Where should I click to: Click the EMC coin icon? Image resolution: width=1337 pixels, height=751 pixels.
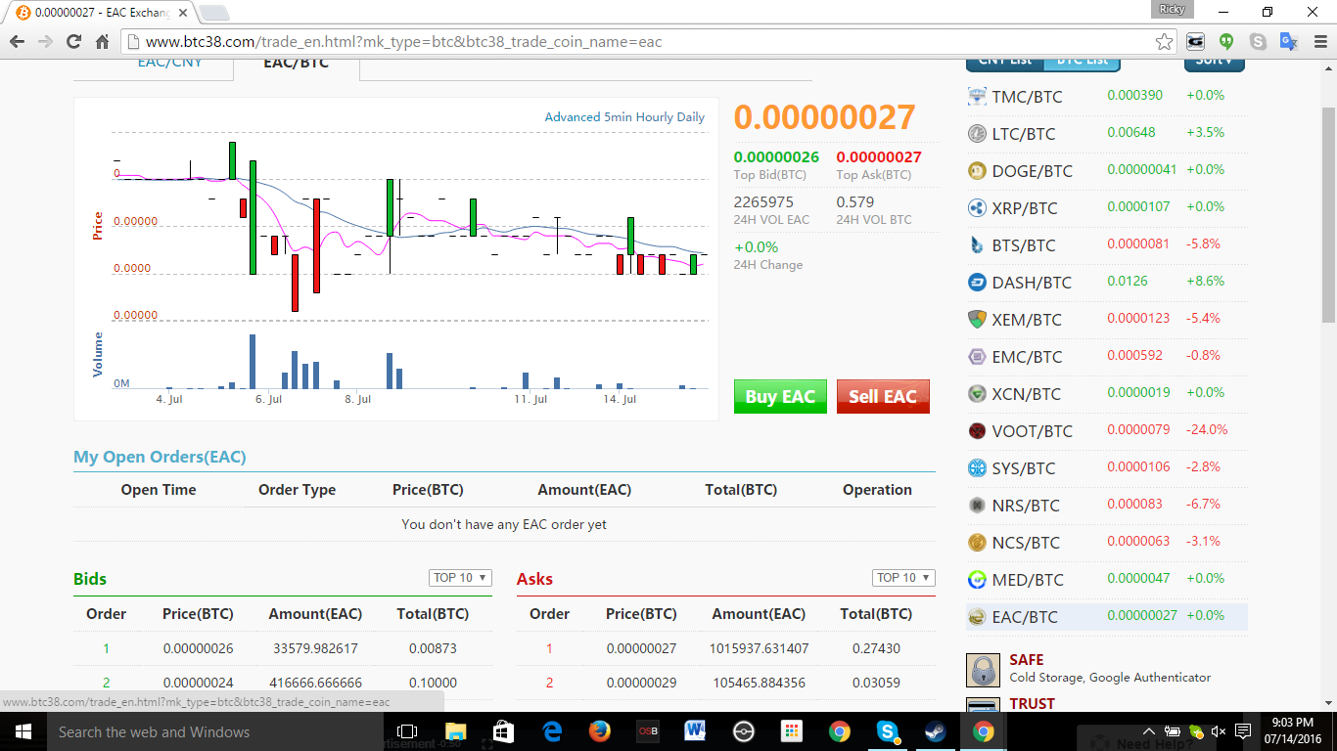tap(976, 356)
